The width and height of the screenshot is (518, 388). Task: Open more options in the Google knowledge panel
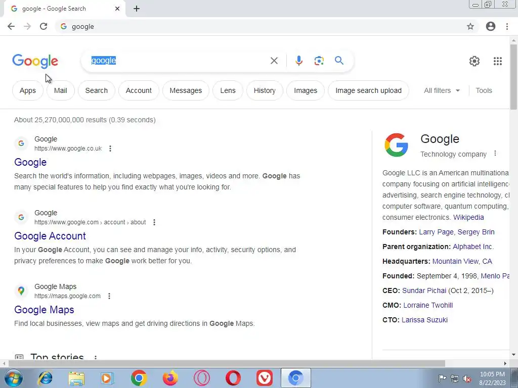pos(495,154)
